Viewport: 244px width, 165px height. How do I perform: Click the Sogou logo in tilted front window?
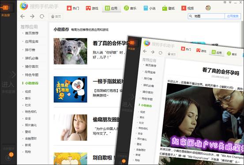click(147, 43)
